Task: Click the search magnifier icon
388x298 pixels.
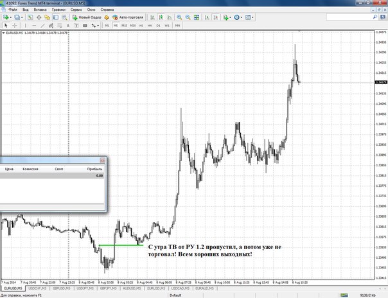Action: 375,17
